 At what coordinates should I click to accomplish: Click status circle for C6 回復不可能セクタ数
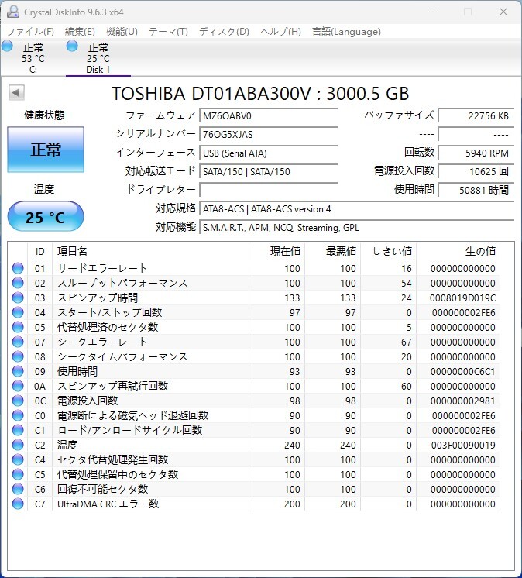tap(18, 489)
